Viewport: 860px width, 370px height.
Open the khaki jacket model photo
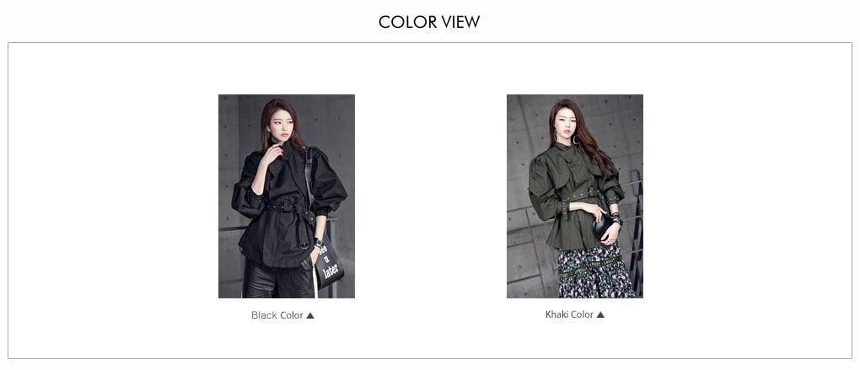click(575, 196)
